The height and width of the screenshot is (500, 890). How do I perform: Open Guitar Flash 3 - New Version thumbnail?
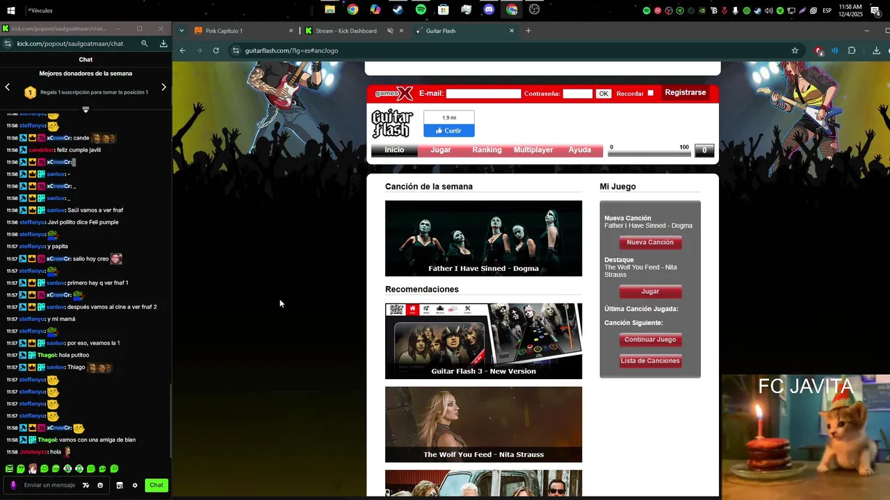483,341
